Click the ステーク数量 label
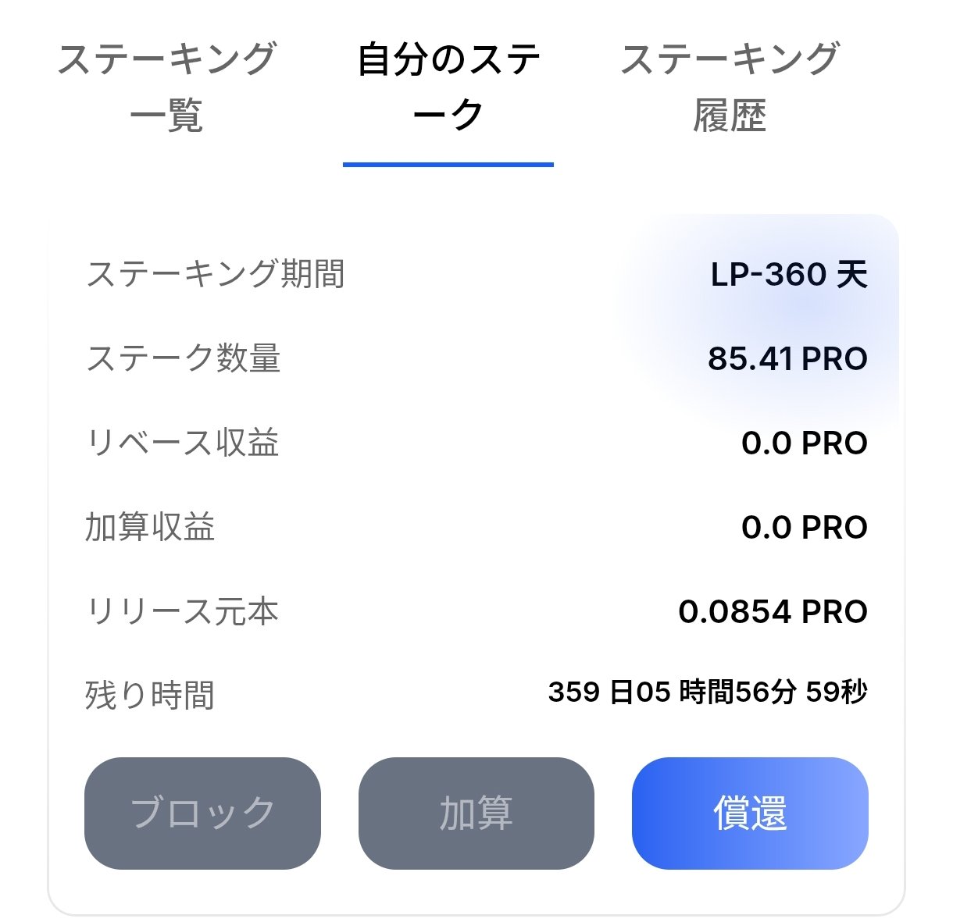Viewport: 953px width, 922px height. click(184, 359)
